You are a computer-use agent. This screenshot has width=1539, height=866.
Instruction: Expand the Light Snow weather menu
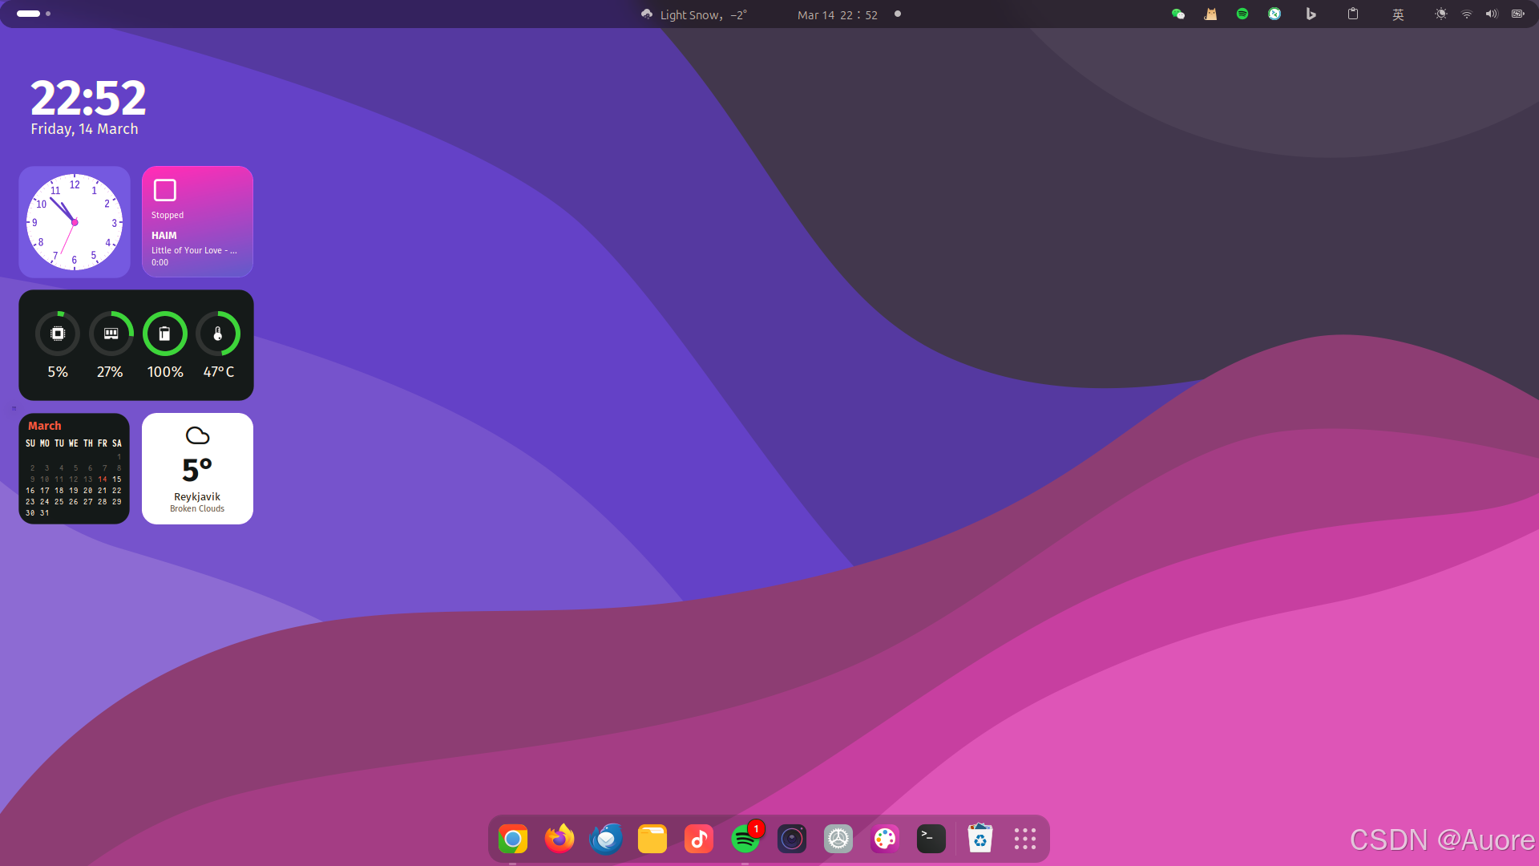pos(694,14)
